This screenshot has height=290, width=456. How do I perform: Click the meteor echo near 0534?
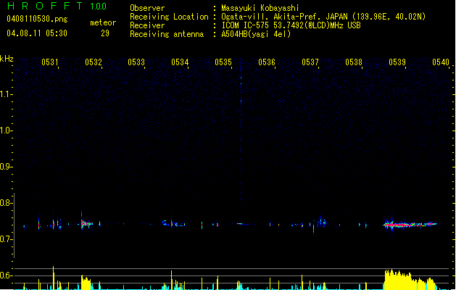tap(173, 223)
